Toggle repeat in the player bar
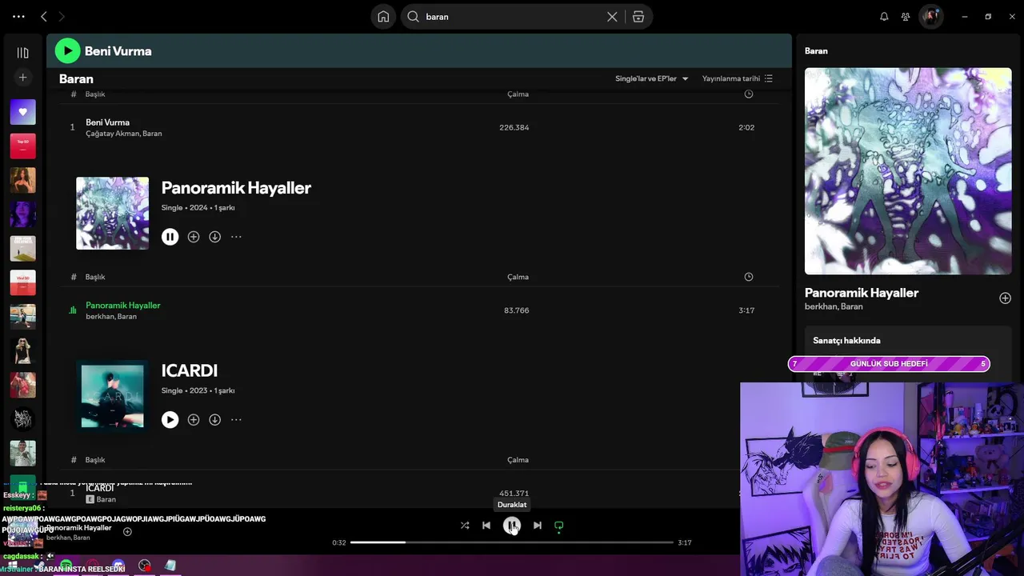The height and width of the screenshot is (576, 1024). tap(559, 526)
